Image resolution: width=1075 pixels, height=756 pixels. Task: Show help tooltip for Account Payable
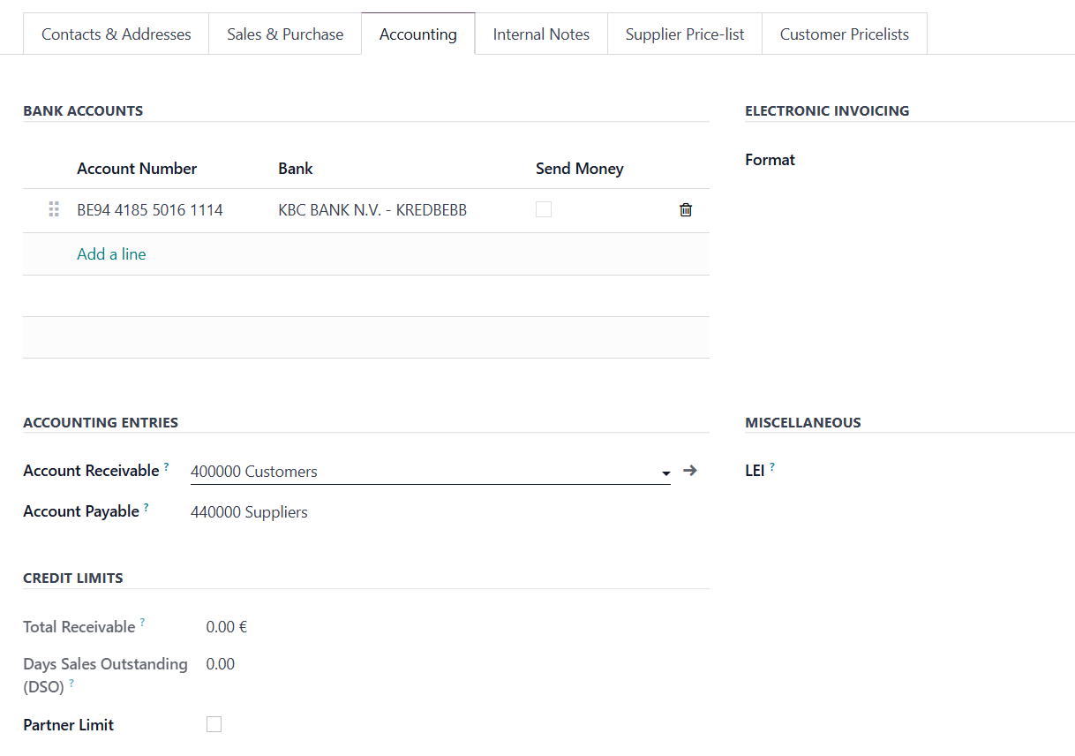(x=147, y=507)
